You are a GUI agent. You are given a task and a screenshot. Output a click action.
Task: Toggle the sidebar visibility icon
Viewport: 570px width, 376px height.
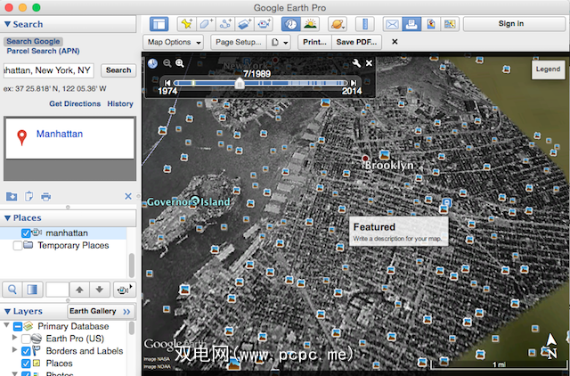159,24
